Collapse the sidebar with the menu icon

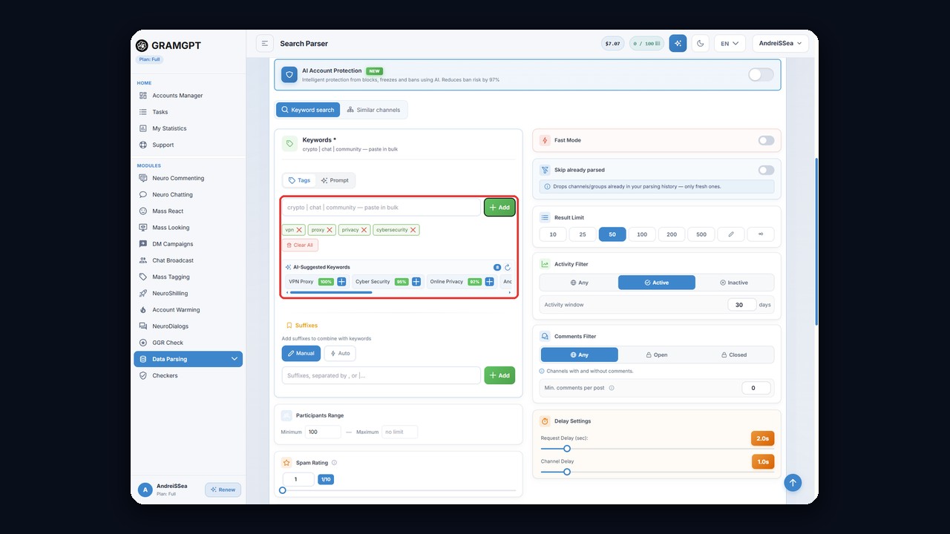[x=265, y=44]
